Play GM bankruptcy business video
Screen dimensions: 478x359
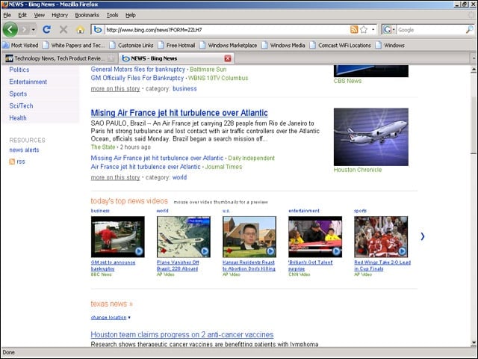[x=118, y=237]
